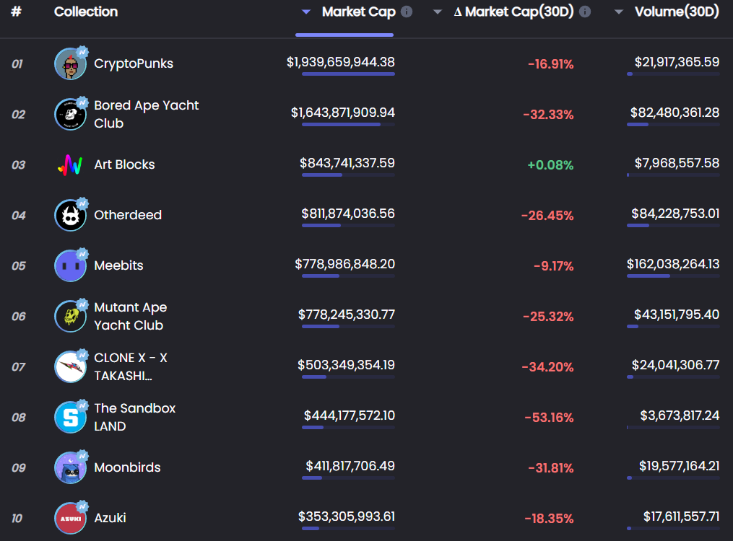The width and height of the screenshot is (733, 541).
Task: Click the -26.45% change for Otherdeed
Action: tap(547, 215)
